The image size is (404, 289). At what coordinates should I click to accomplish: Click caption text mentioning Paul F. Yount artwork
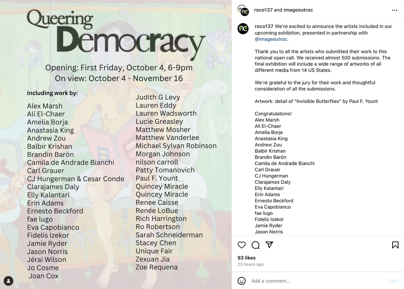pyautogui.click(x=316, y=101)
